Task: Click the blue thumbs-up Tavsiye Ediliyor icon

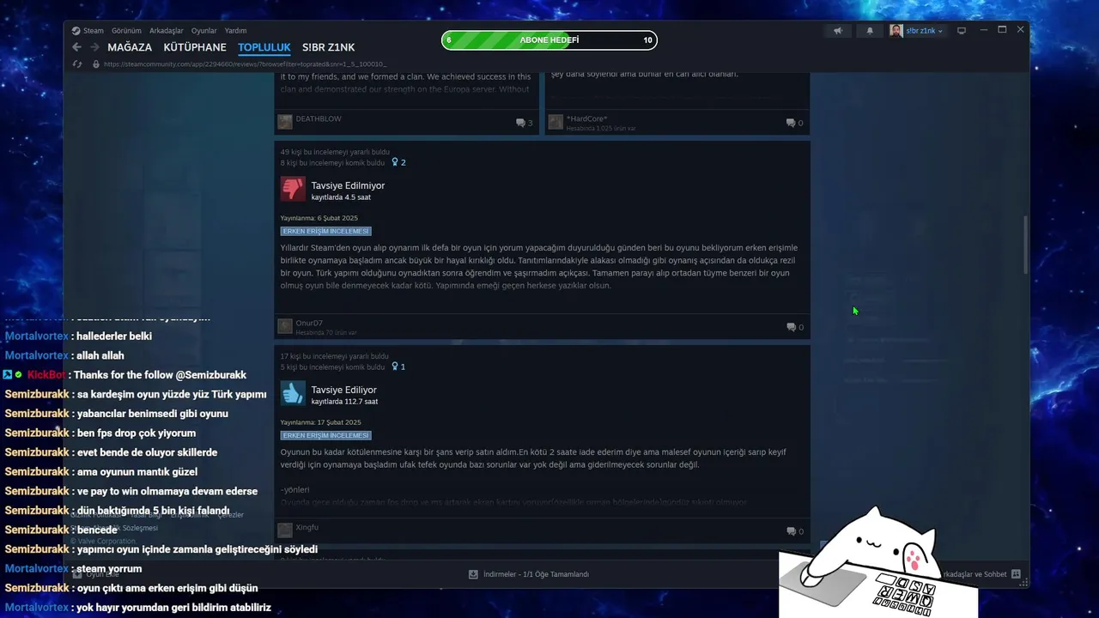Action: tap(293, 393)
